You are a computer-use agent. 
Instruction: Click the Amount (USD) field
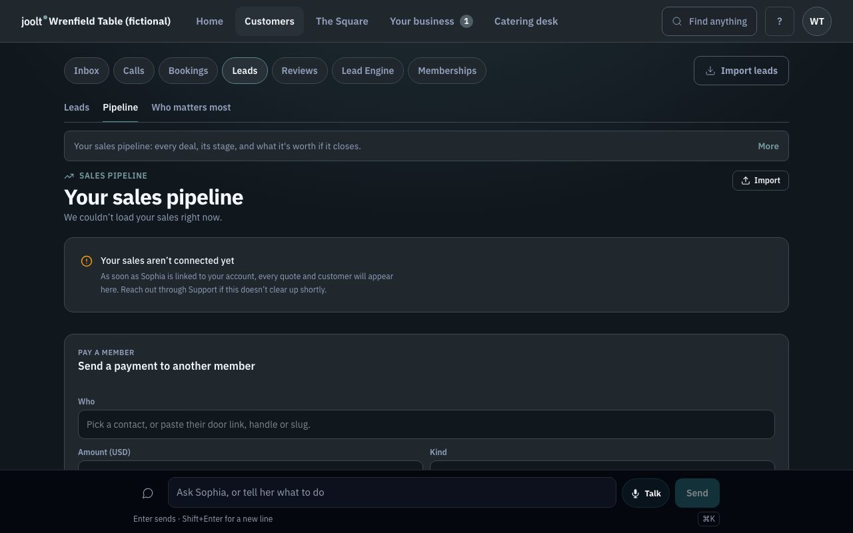[x=251, y=465]
